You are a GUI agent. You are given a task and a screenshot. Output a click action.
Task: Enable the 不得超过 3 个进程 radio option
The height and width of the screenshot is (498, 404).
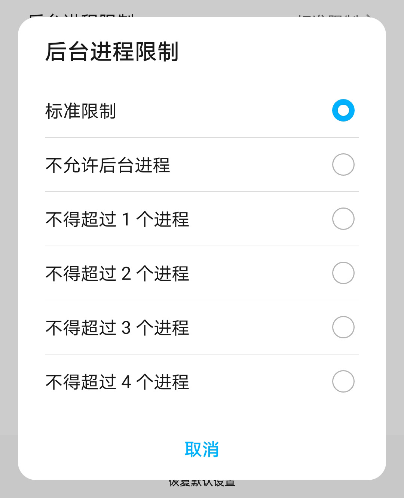343,327
